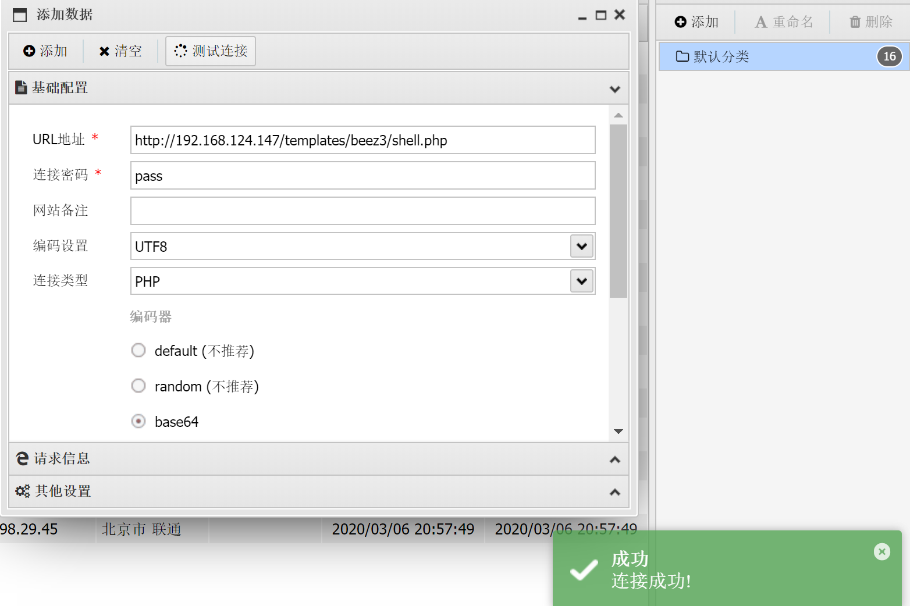Screen dimensions: 910x606
Task: Select the random (不推荐) encoder radio
Action: click(x=138, y=386)
